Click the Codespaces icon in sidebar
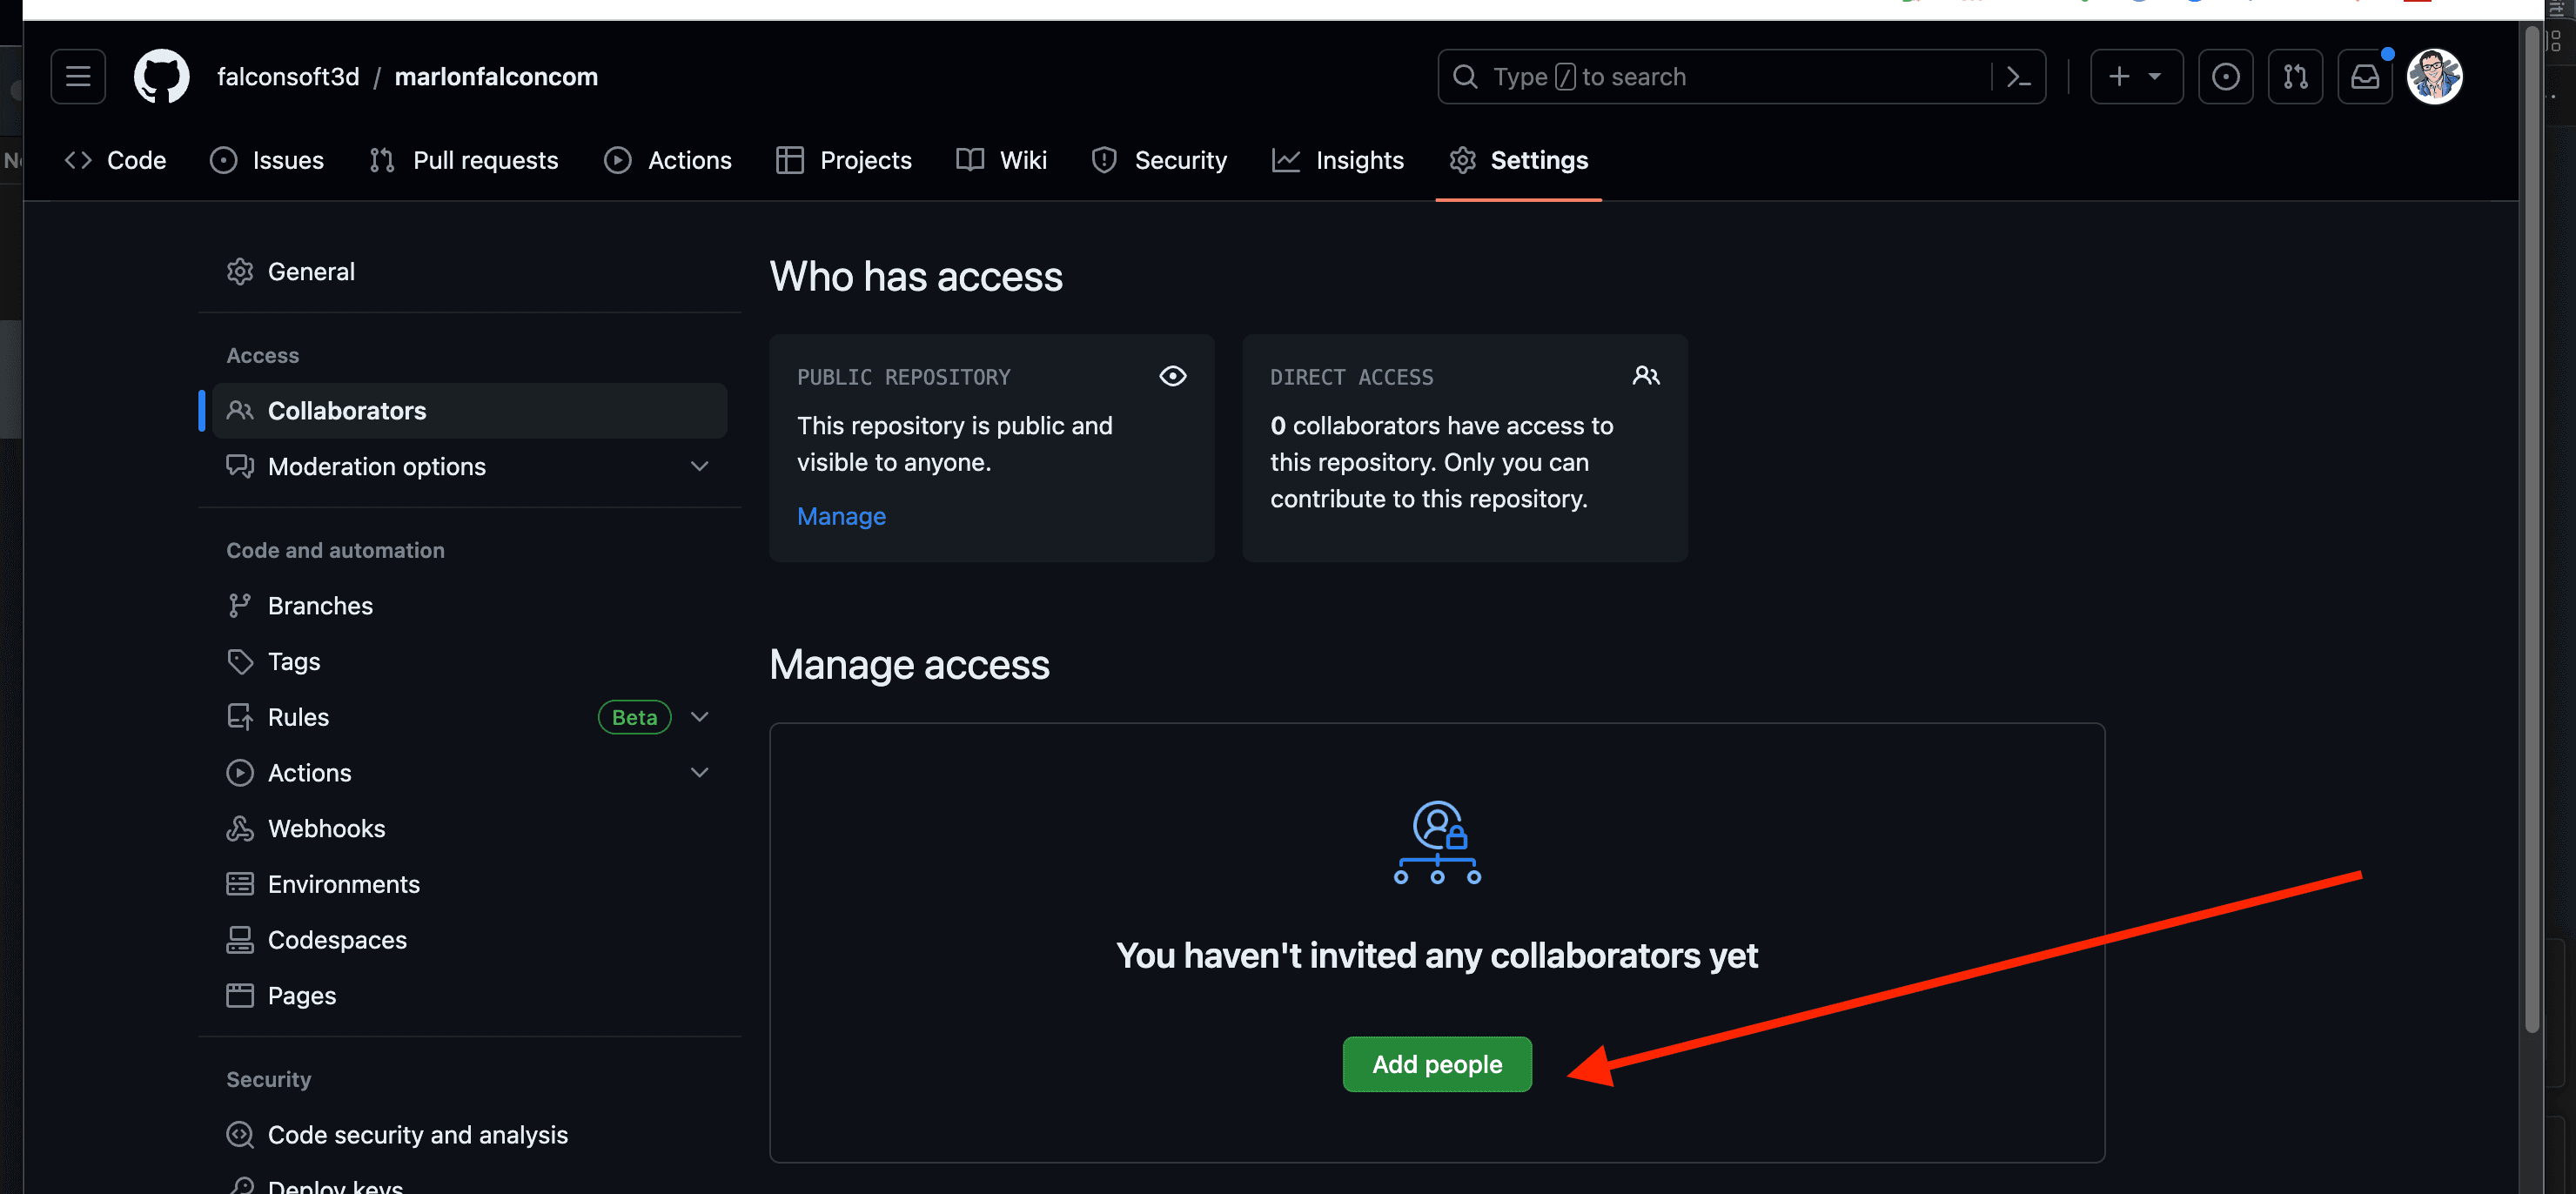 pyautogui.click(x=240, y=940)
